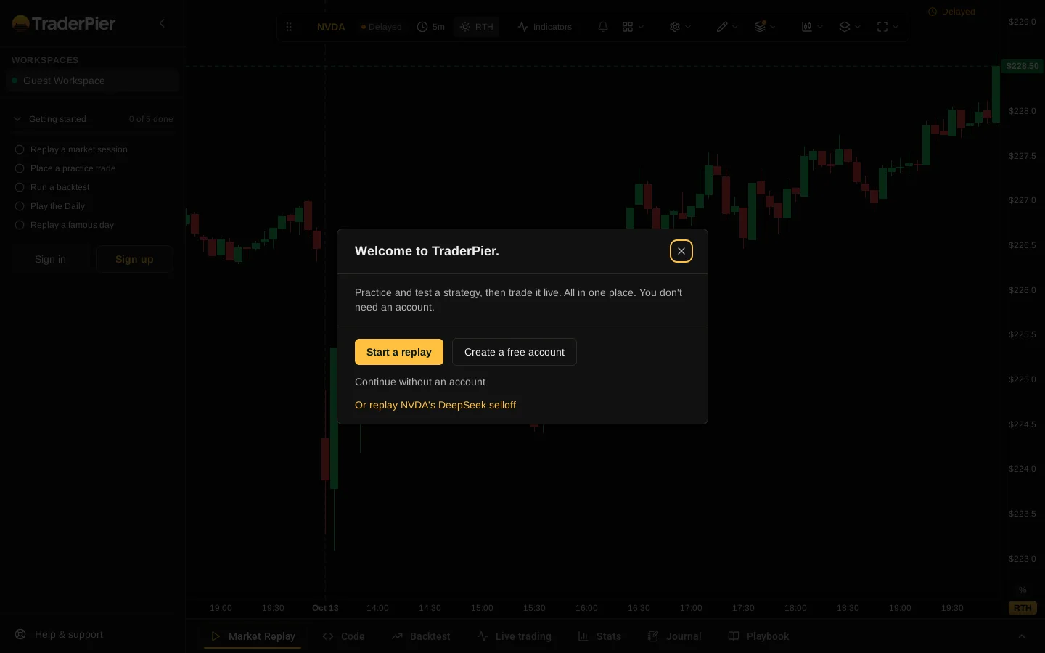The image size is (1045, 653).
Task: Open the chart layout grid dropdown
Action: click(x=634, y=27)
